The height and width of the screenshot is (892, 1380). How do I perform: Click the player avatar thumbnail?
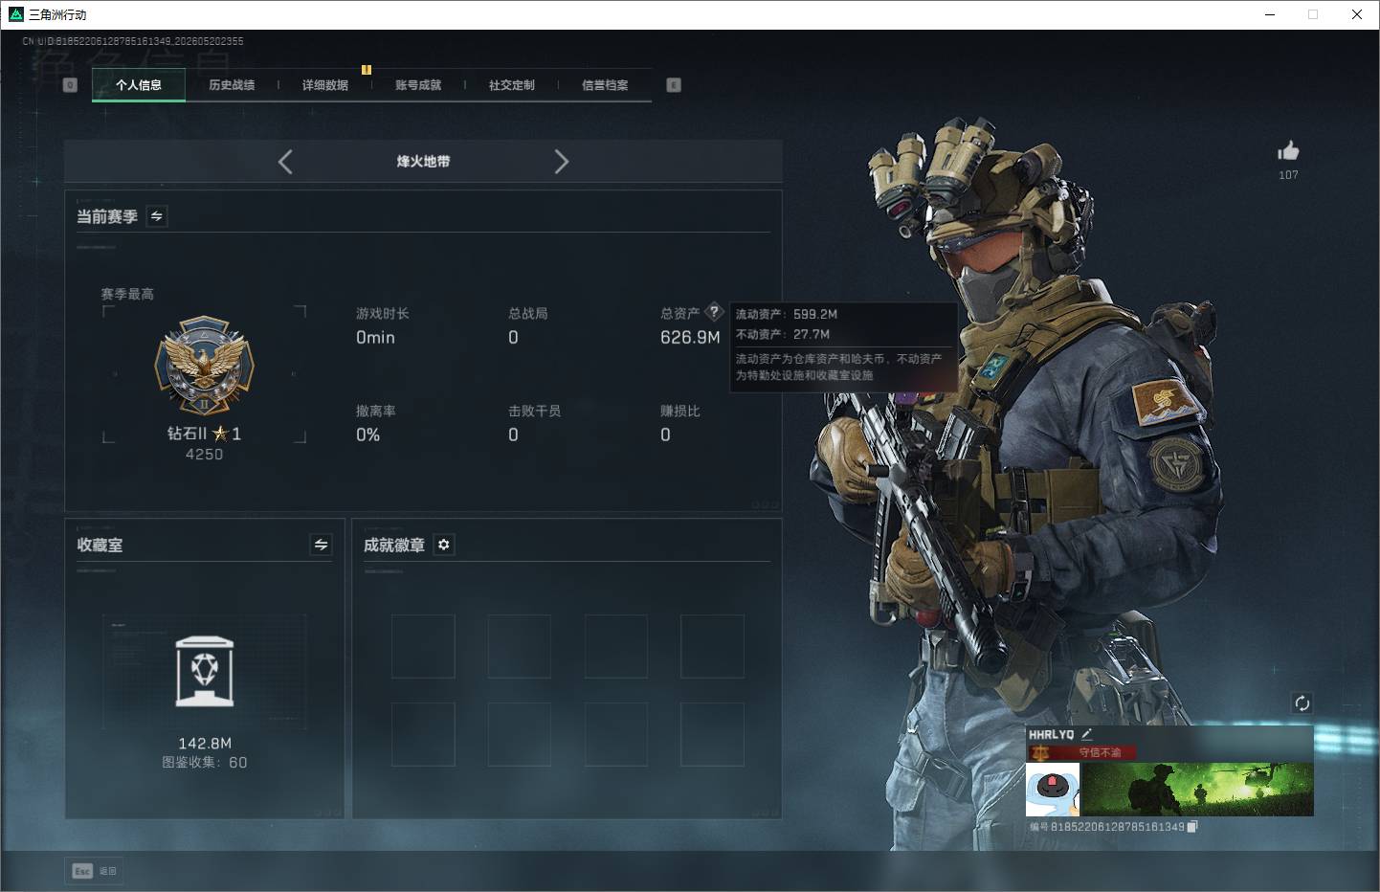click(x=1053, y=790)
